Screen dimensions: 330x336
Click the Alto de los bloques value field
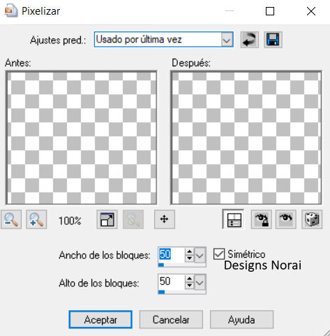172,282
